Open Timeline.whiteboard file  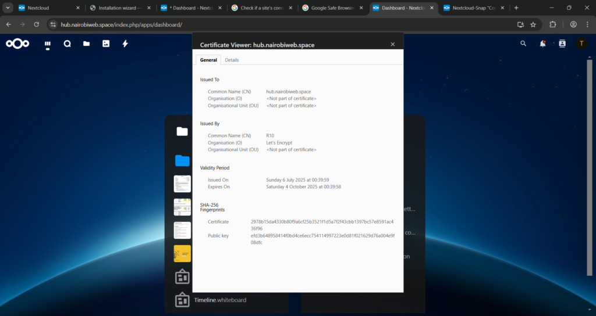[x=220, y=300]
